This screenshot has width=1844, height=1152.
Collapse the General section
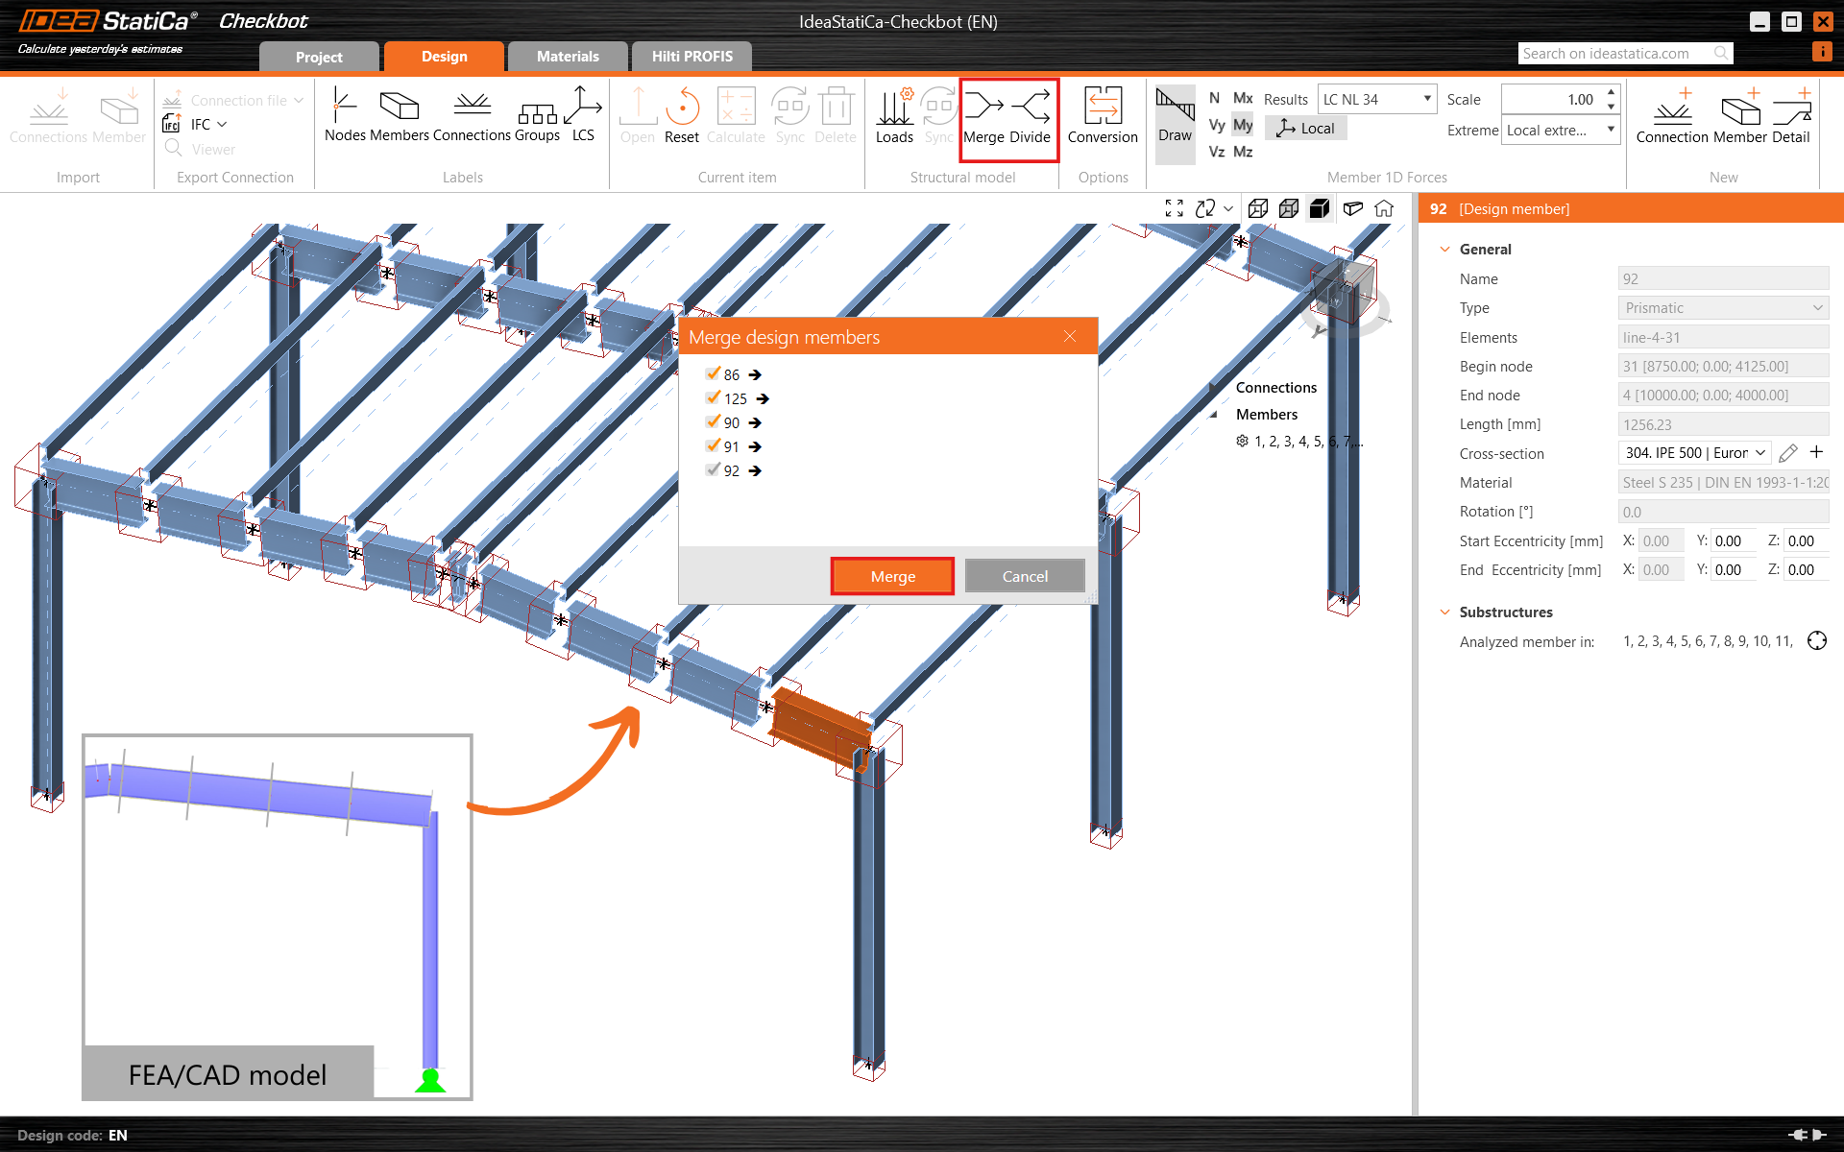click(1445, 249)
